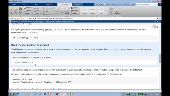This screenshot has width=170, height=96.
Task: Insert a Hyperlink
Action: tap(74, 11)
